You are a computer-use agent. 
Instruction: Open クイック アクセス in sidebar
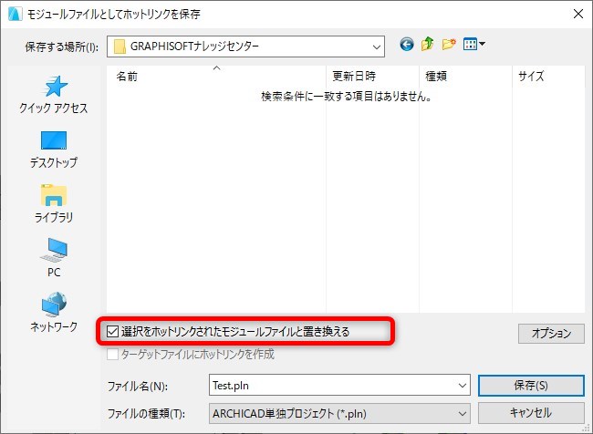[54, 95]
